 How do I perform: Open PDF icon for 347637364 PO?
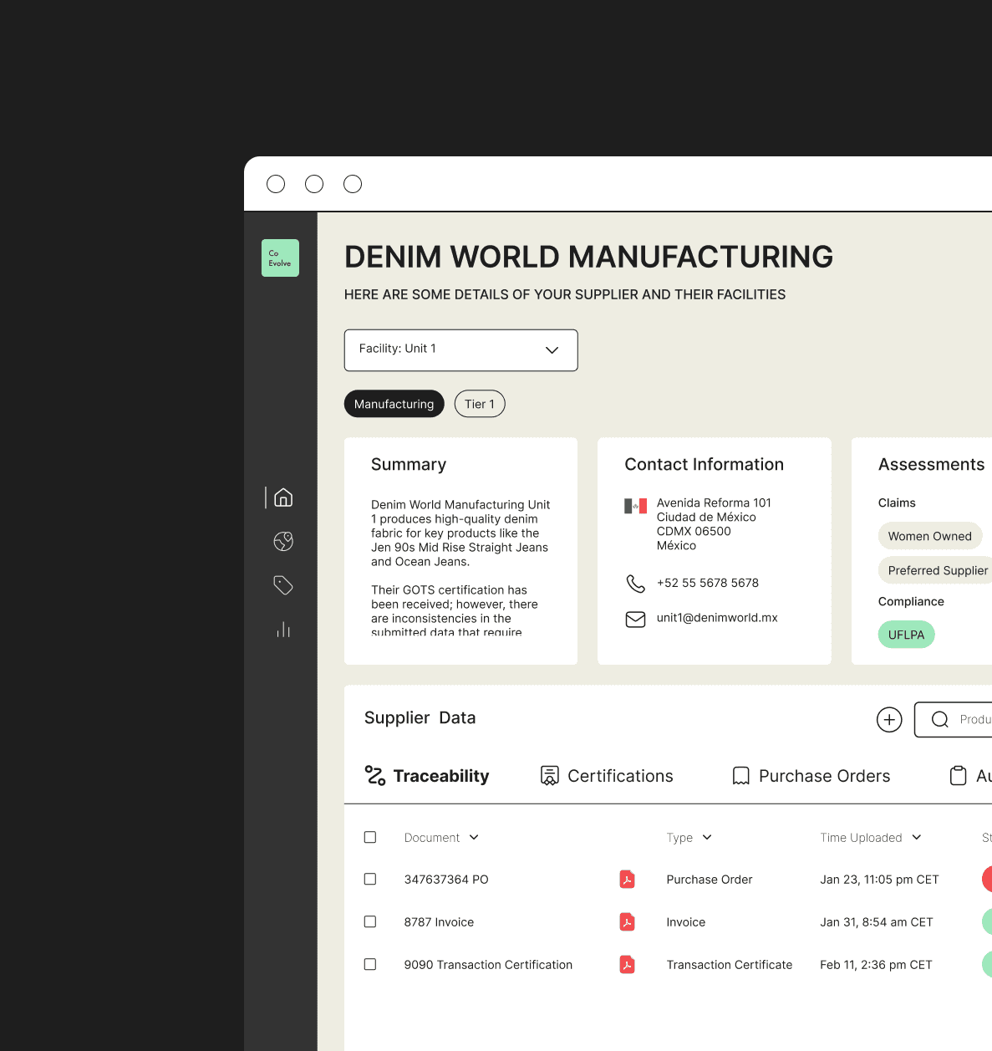coord(627,880)
